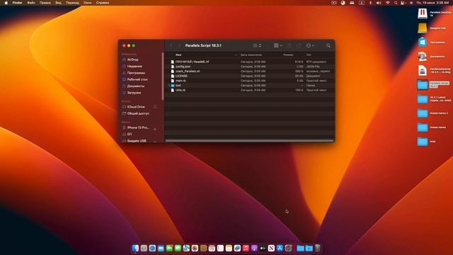Open Music from the Dock

(246, 248)
